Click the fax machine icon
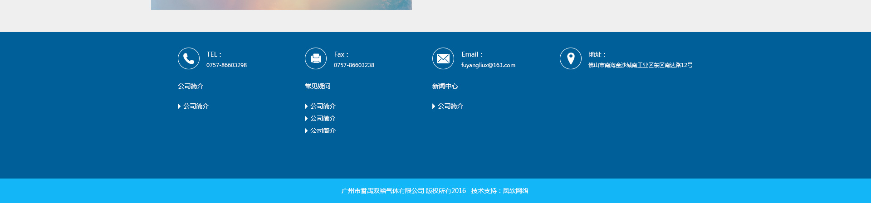The image size is (871, 203). point(316,58)
